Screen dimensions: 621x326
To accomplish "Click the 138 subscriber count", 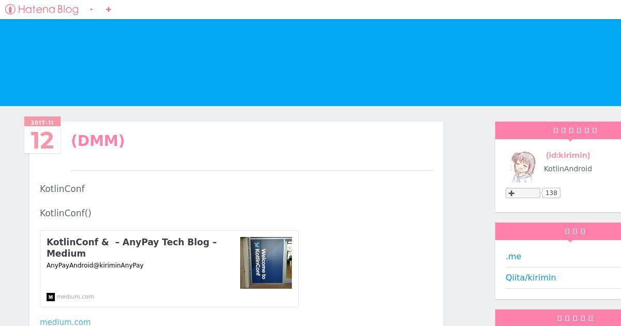I will click(x=551, y=193).
